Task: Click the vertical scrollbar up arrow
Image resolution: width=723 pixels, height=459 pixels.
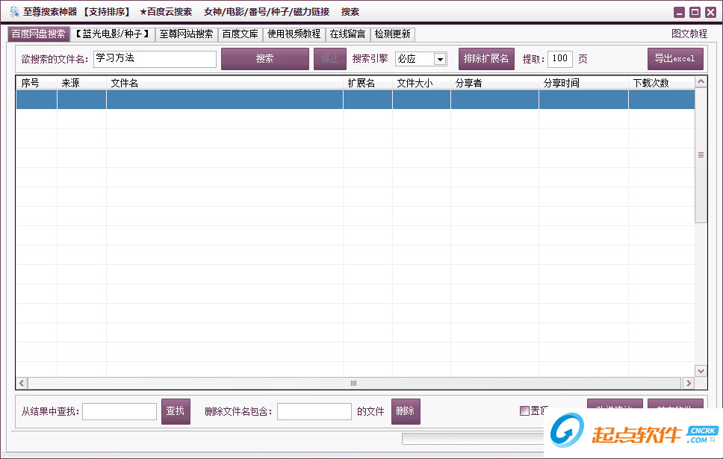Action: (x=701, y=82)
